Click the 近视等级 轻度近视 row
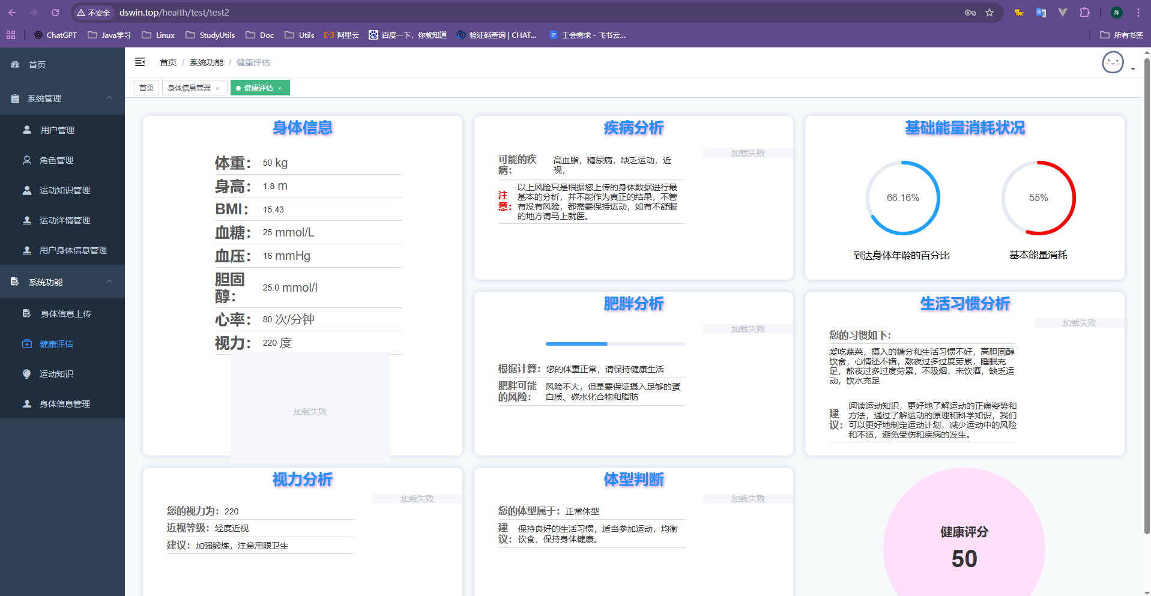1151x596 pixels. pos(261,528)
